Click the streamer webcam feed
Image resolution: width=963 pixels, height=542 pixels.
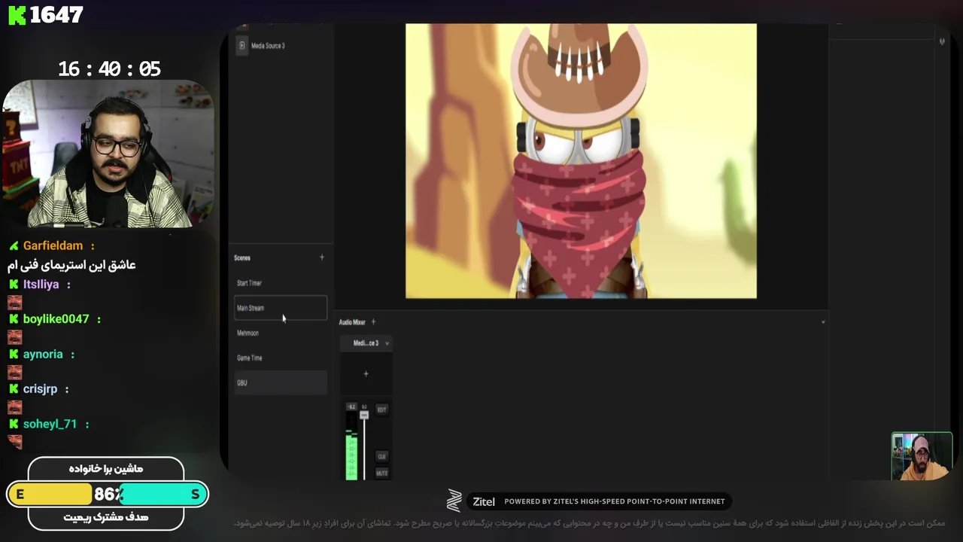click(108, 154)
